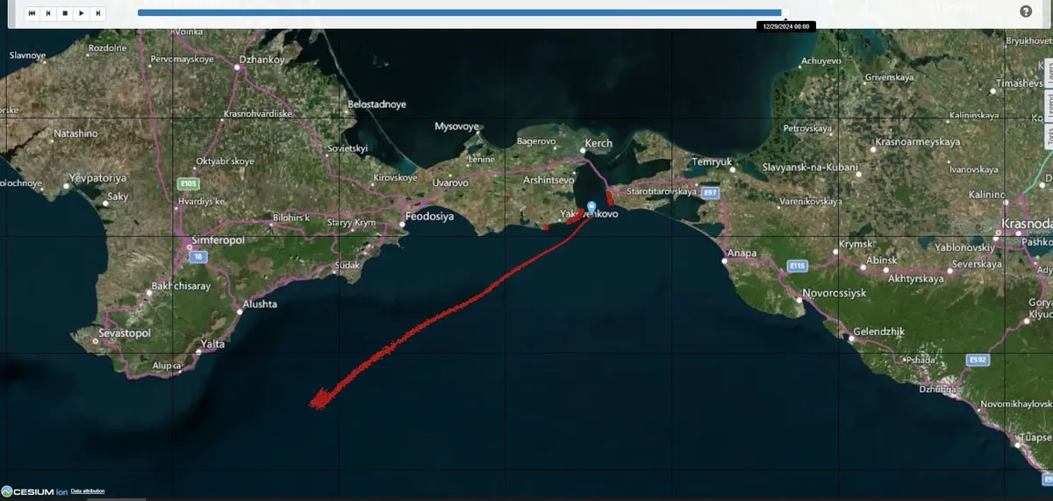Expand the Tools side tab

[1048, 136]
